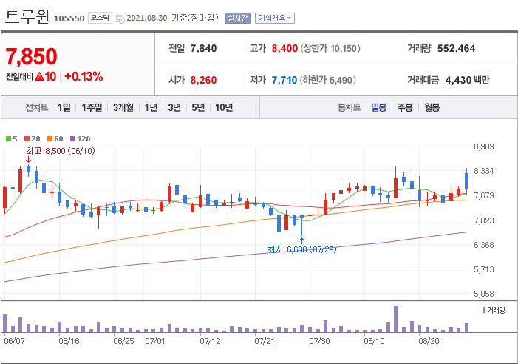The width and height of the screenshot is (518, 364).
Task: Click the 최고 8,500 (06/10) high marker
Action: pyautogui.click(x=61, y=151)
